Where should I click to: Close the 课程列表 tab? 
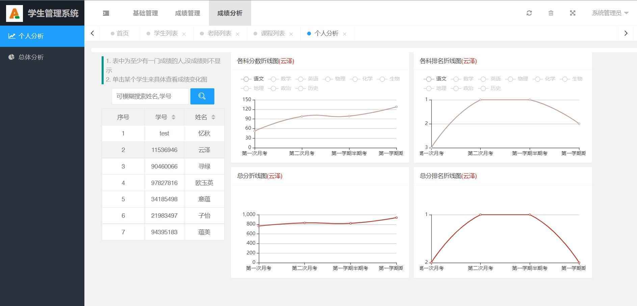pos(291,34)
